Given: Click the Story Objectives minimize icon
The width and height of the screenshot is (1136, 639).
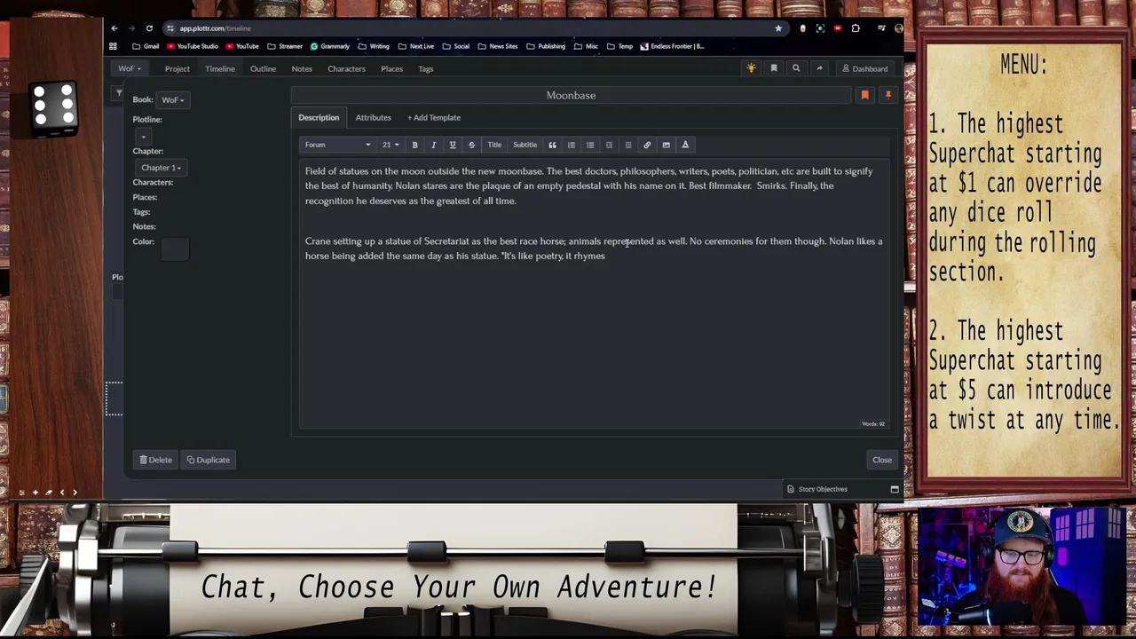Looking at the screenshot, I should point(895,489).
